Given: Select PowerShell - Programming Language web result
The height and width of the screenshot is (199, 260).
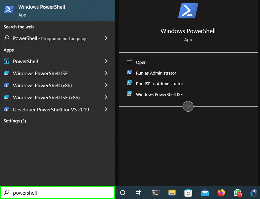Looking at the screenshot, I should pyautogui.click(x=50, y=38).
